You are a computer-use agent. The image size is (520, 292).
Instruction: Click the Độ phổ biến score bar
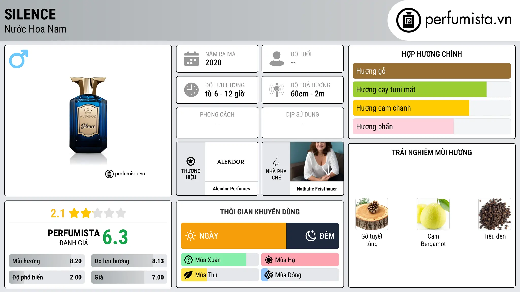(47, 277)
